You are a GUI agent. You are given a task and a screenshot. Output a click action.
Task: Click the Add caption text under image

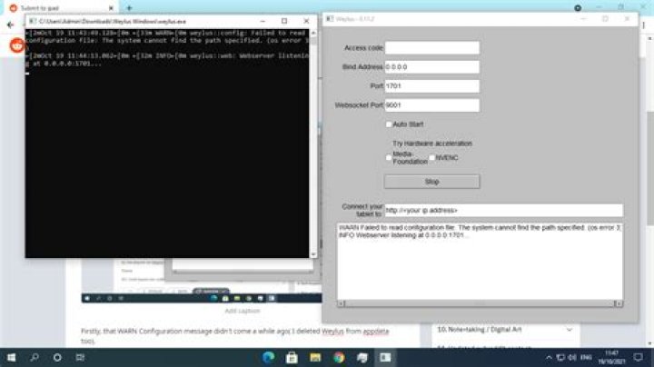(x=243, y=311)
